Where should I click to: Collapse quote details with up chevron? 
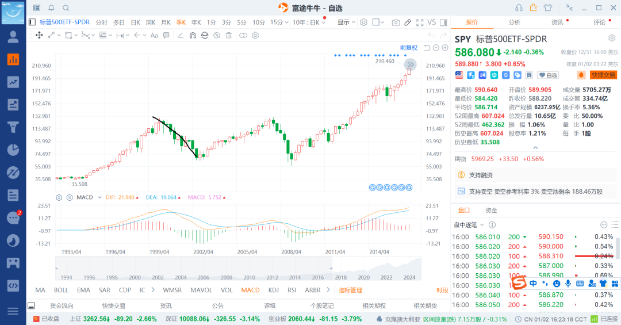535,147
